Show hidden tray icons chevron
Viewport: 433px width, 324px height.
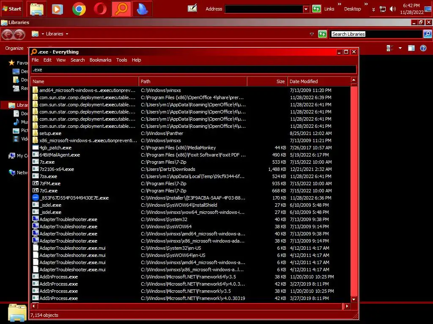(373, 10)
